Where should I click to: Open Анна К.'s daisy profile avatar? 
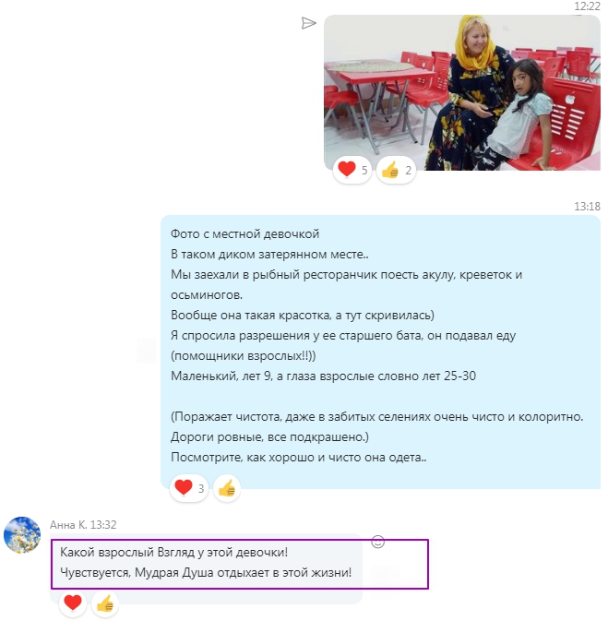point(22,534)
